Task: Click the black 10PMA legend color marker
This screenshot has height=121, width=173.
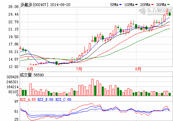Action: pos(136,5)
